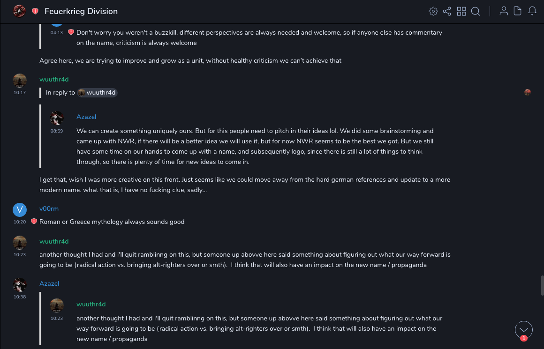Open the notifications bell icon

(x=532, y=11)
